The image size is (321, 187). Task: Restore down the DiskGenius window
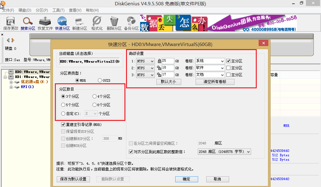pyautogui.click(x=301, y=3)
